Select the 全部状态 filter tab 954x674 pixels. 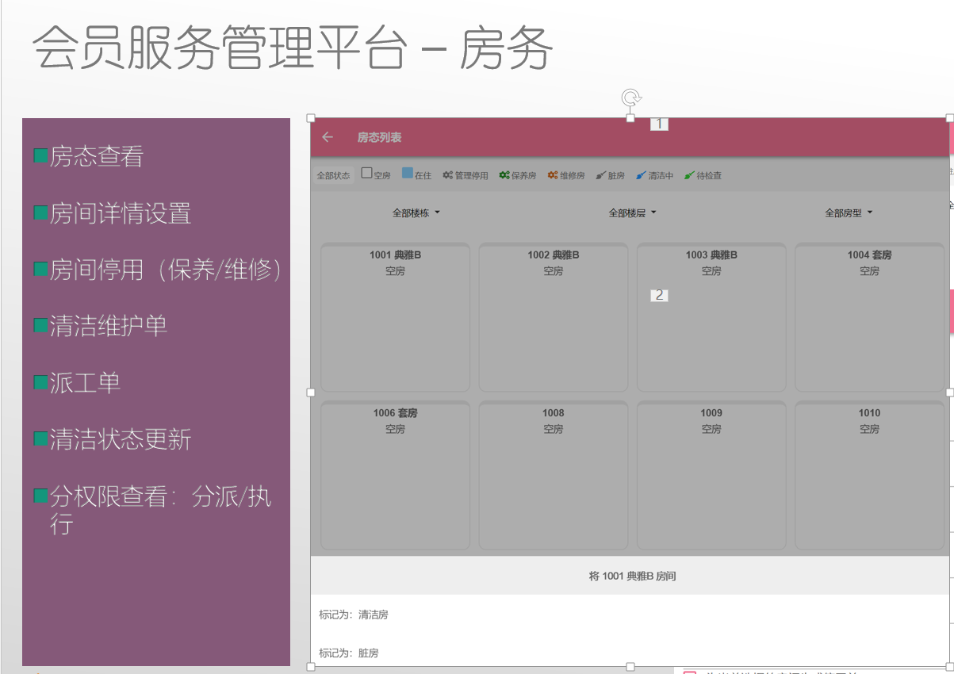[x=333, y=176]
